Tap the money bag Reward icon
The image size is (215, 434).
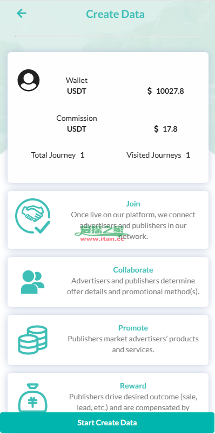click(x=32, y=398)
